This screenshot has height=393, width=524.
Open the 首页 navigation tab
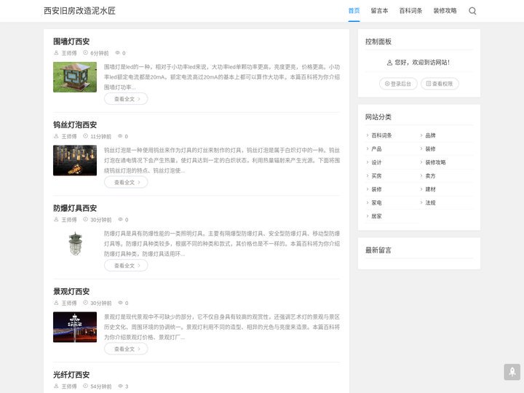click(x=354, y=11)
